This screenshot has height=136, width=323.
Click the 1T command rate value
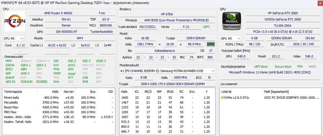click(x=211, y=50)
